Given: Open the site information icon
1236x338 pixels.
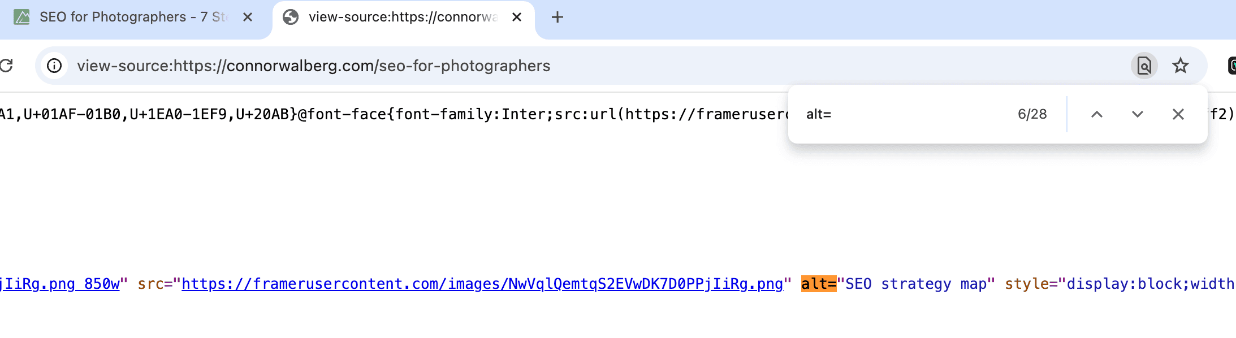Looking at the screenshot, I should [x=54, y=66].
